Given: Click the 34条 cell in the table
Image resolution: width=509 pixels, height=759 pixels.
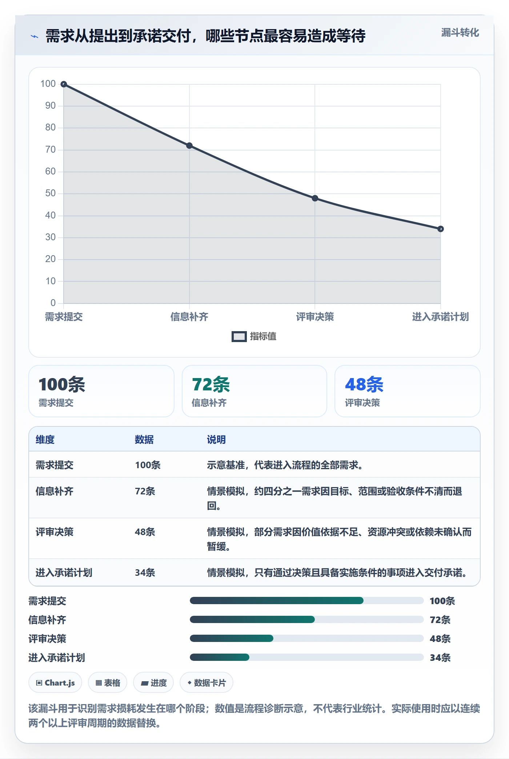Looking at the screenshot, I should coord(145,573).
